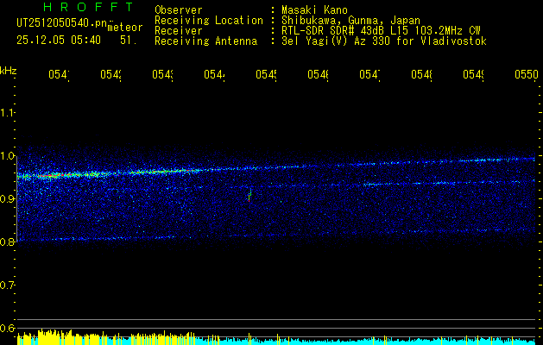543x345 pixels.
Task: Select the observer name Masaki Kano
Action: [314, 10]
